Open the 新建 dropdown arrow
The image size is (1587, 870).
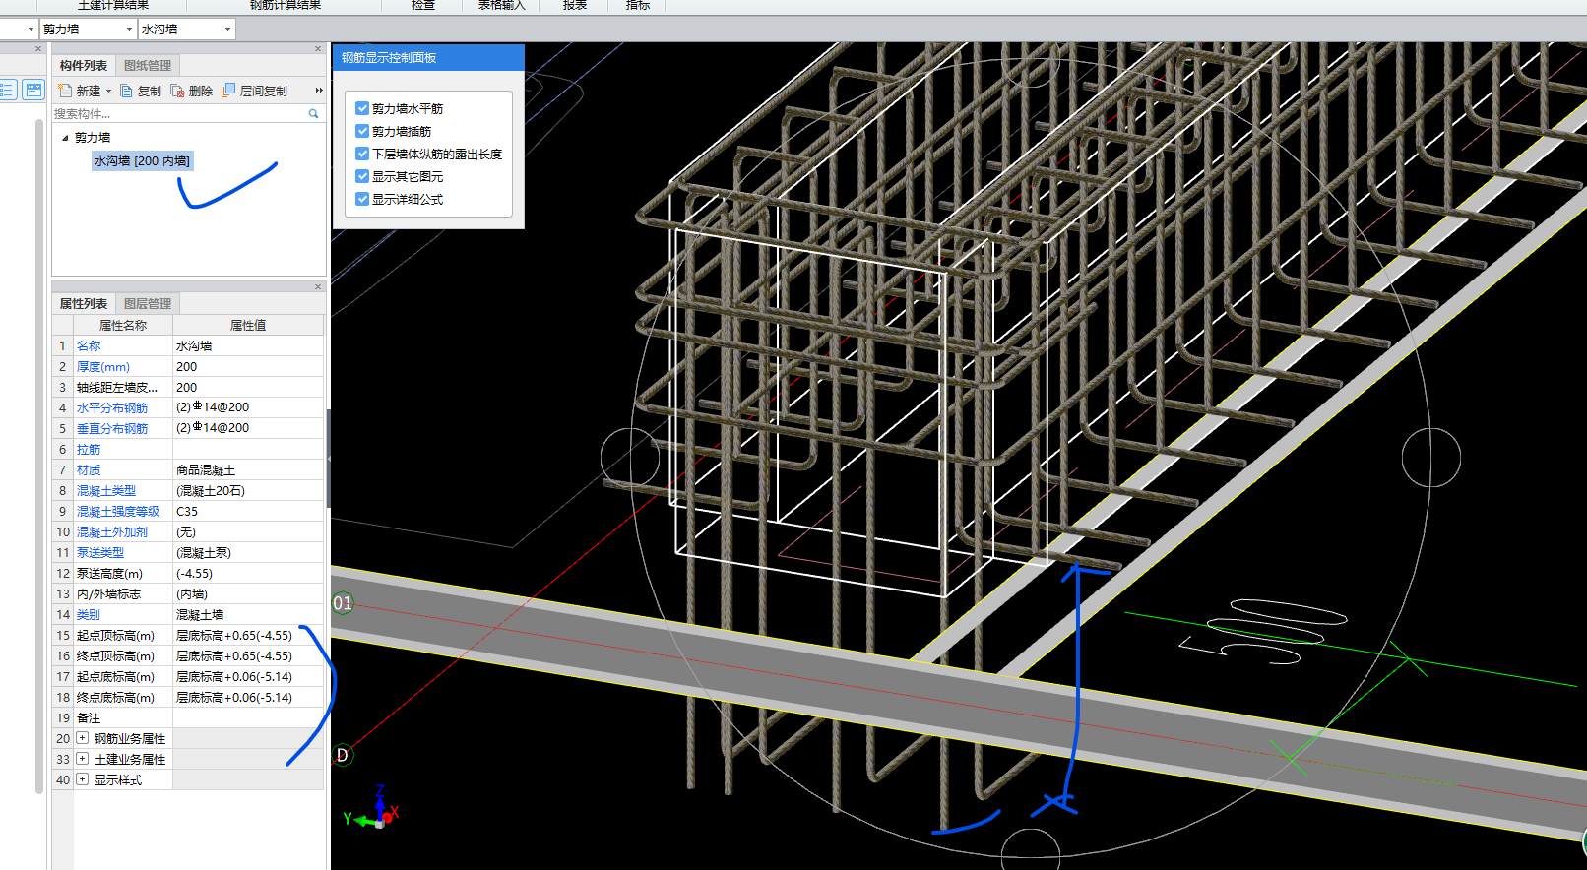108,92
